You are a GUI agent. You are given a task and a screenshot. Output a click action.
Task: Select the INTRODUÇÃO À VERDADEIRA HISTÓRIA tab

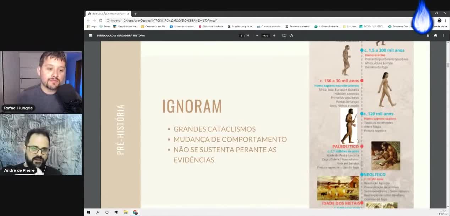click(x=109, y=14)
